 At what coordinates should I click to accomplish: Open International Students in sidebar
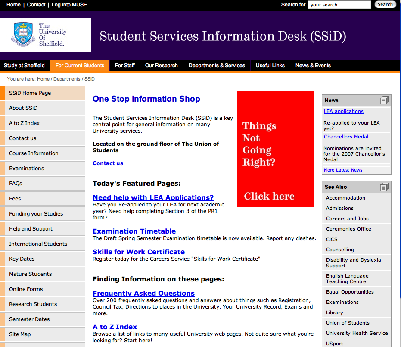(43, 244)
